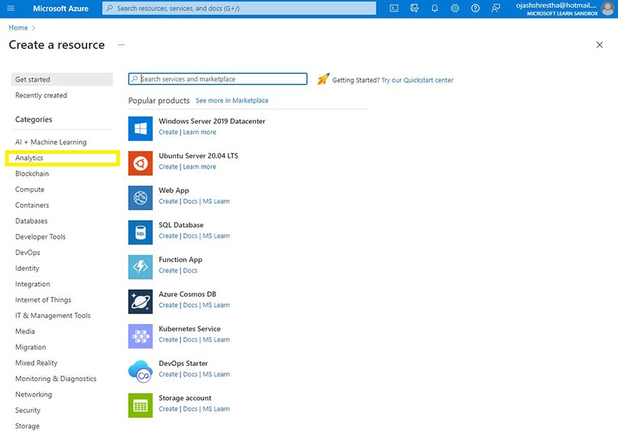This screenshot has width=618, height=435.
Task: Click the Azure Cosmos DB product title
Action: pyautogui.click(x=187, y=294)
